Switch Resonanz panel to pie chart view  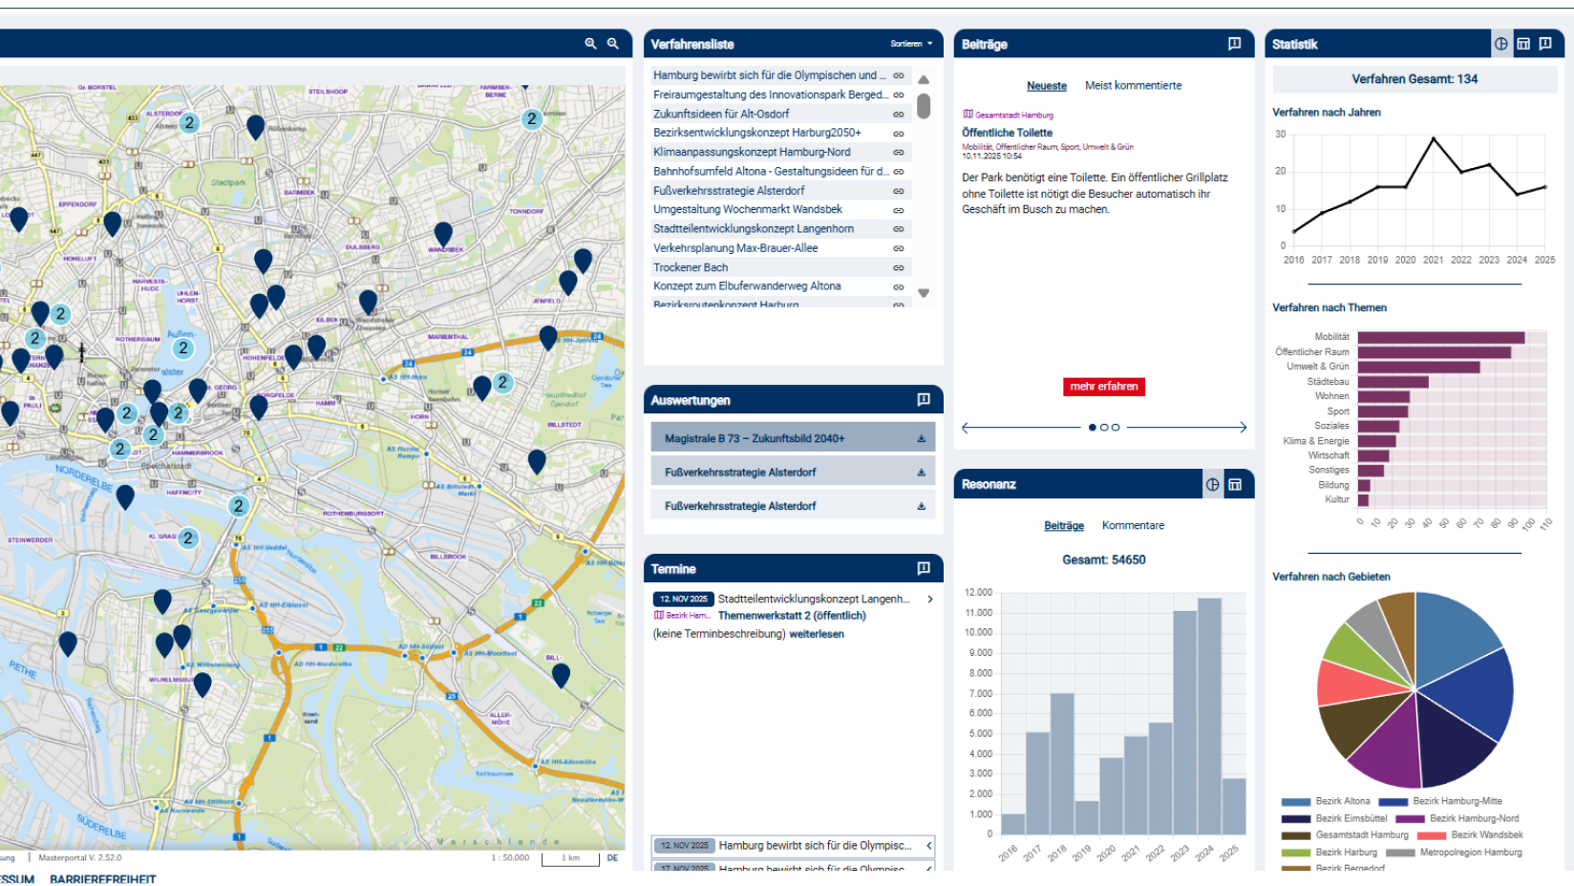tap(1212, 485)
